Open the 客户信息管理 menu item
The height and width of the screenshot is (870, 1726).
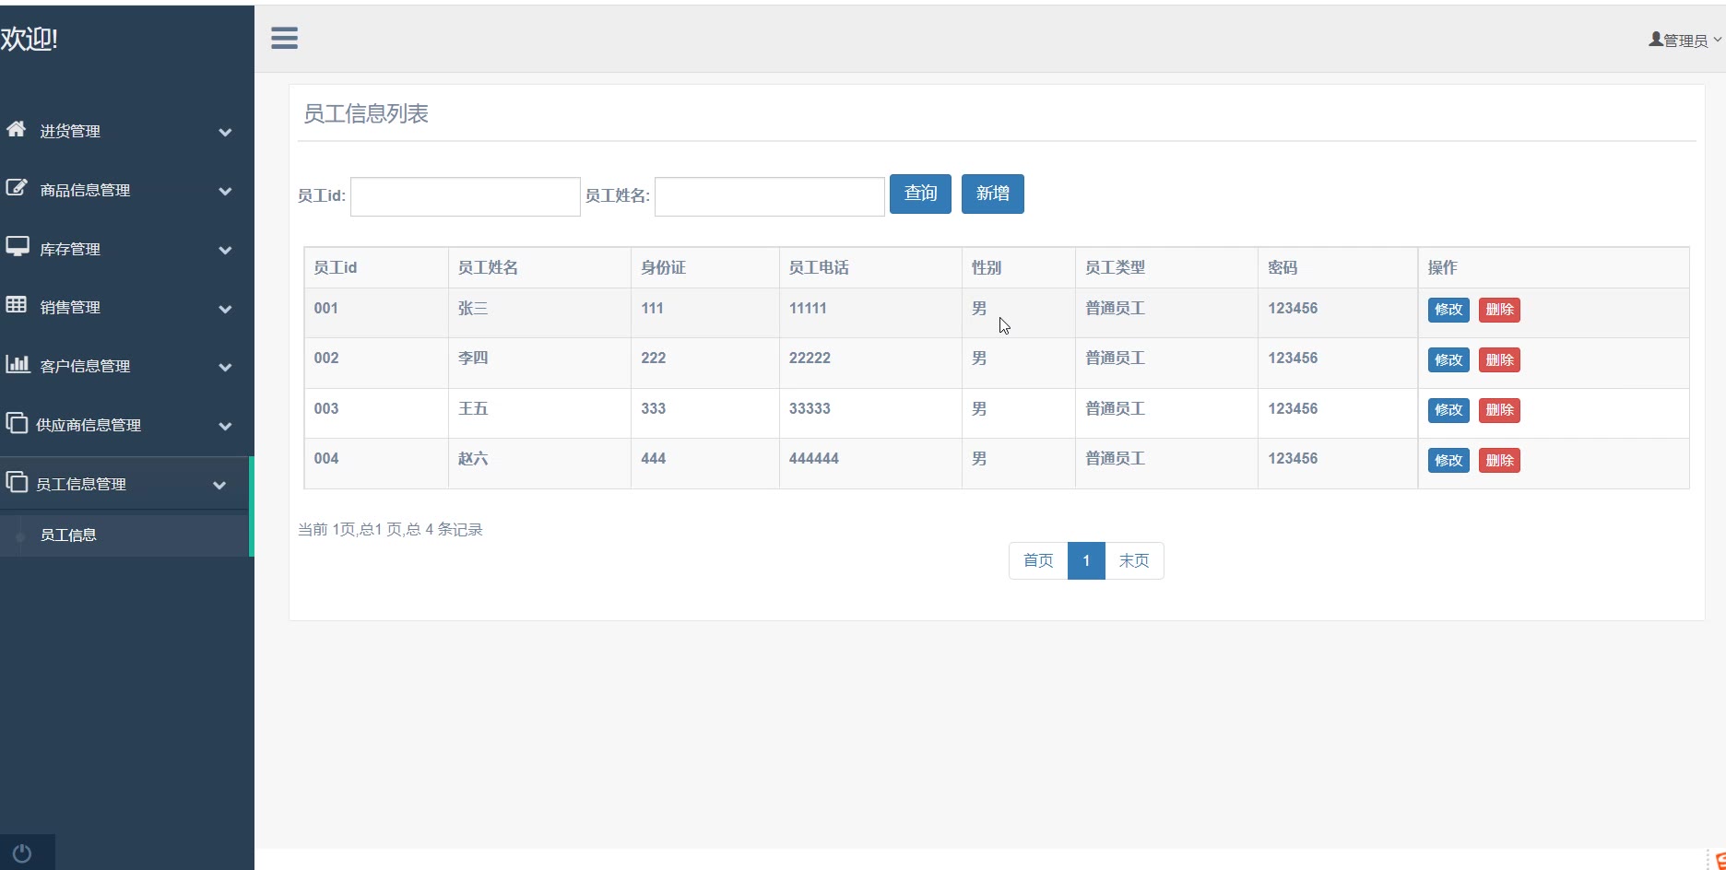tap(85, 367)
